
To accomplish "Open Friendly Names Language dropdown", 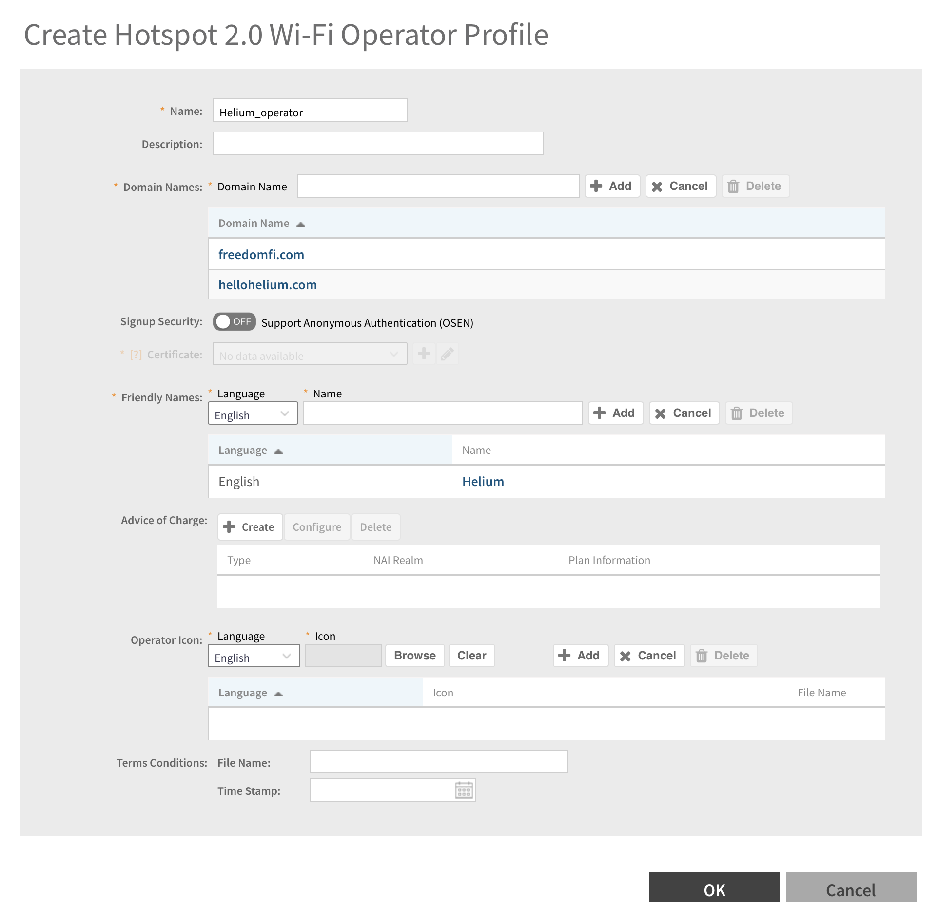I will [x=253, y=413].
